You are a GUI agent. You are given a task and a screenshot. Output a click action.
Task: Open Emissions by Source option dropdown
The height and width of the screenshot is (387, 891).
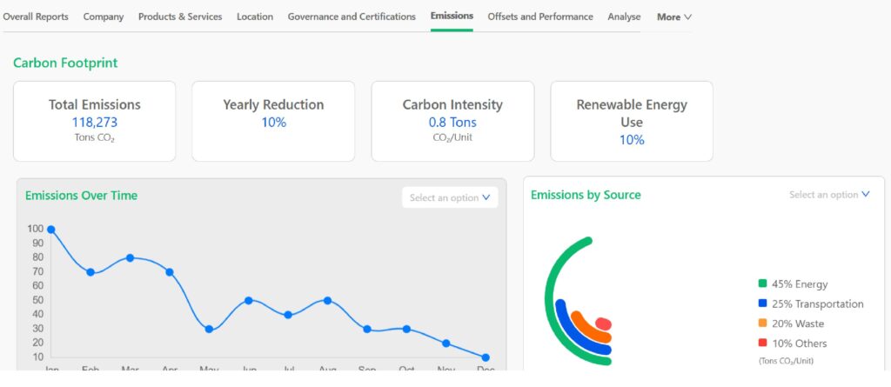pyautogui.click(x=829, y=195)
